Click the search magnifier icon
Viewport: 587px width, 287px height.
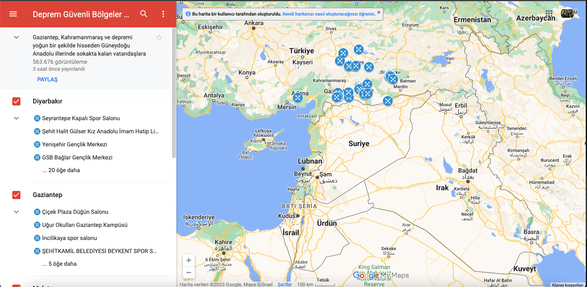pyautogui.click(x=144, y=14)
